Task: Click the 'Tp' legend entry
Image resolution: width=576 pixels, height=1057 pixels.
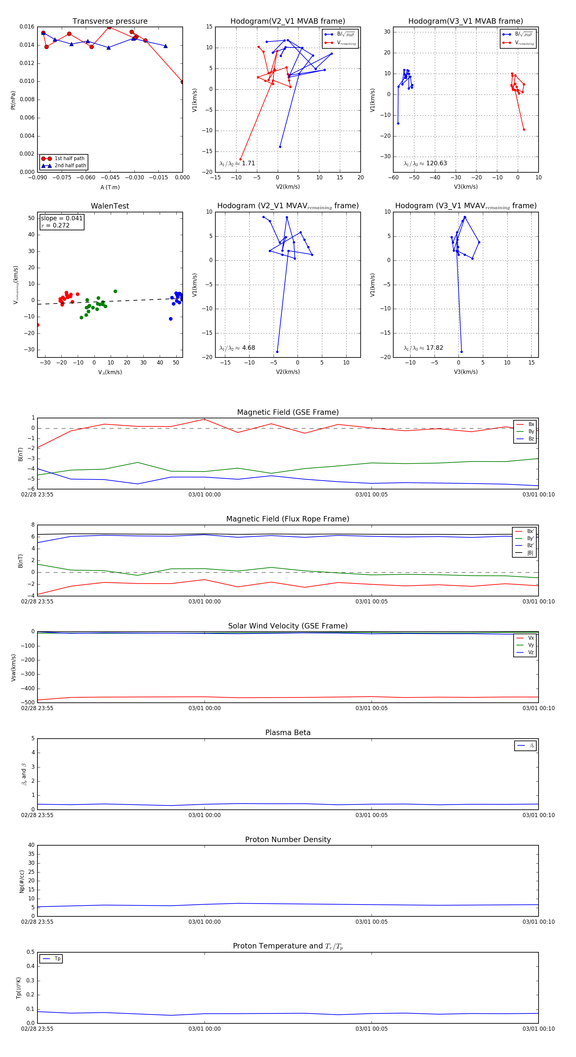Action: [51, 959]
